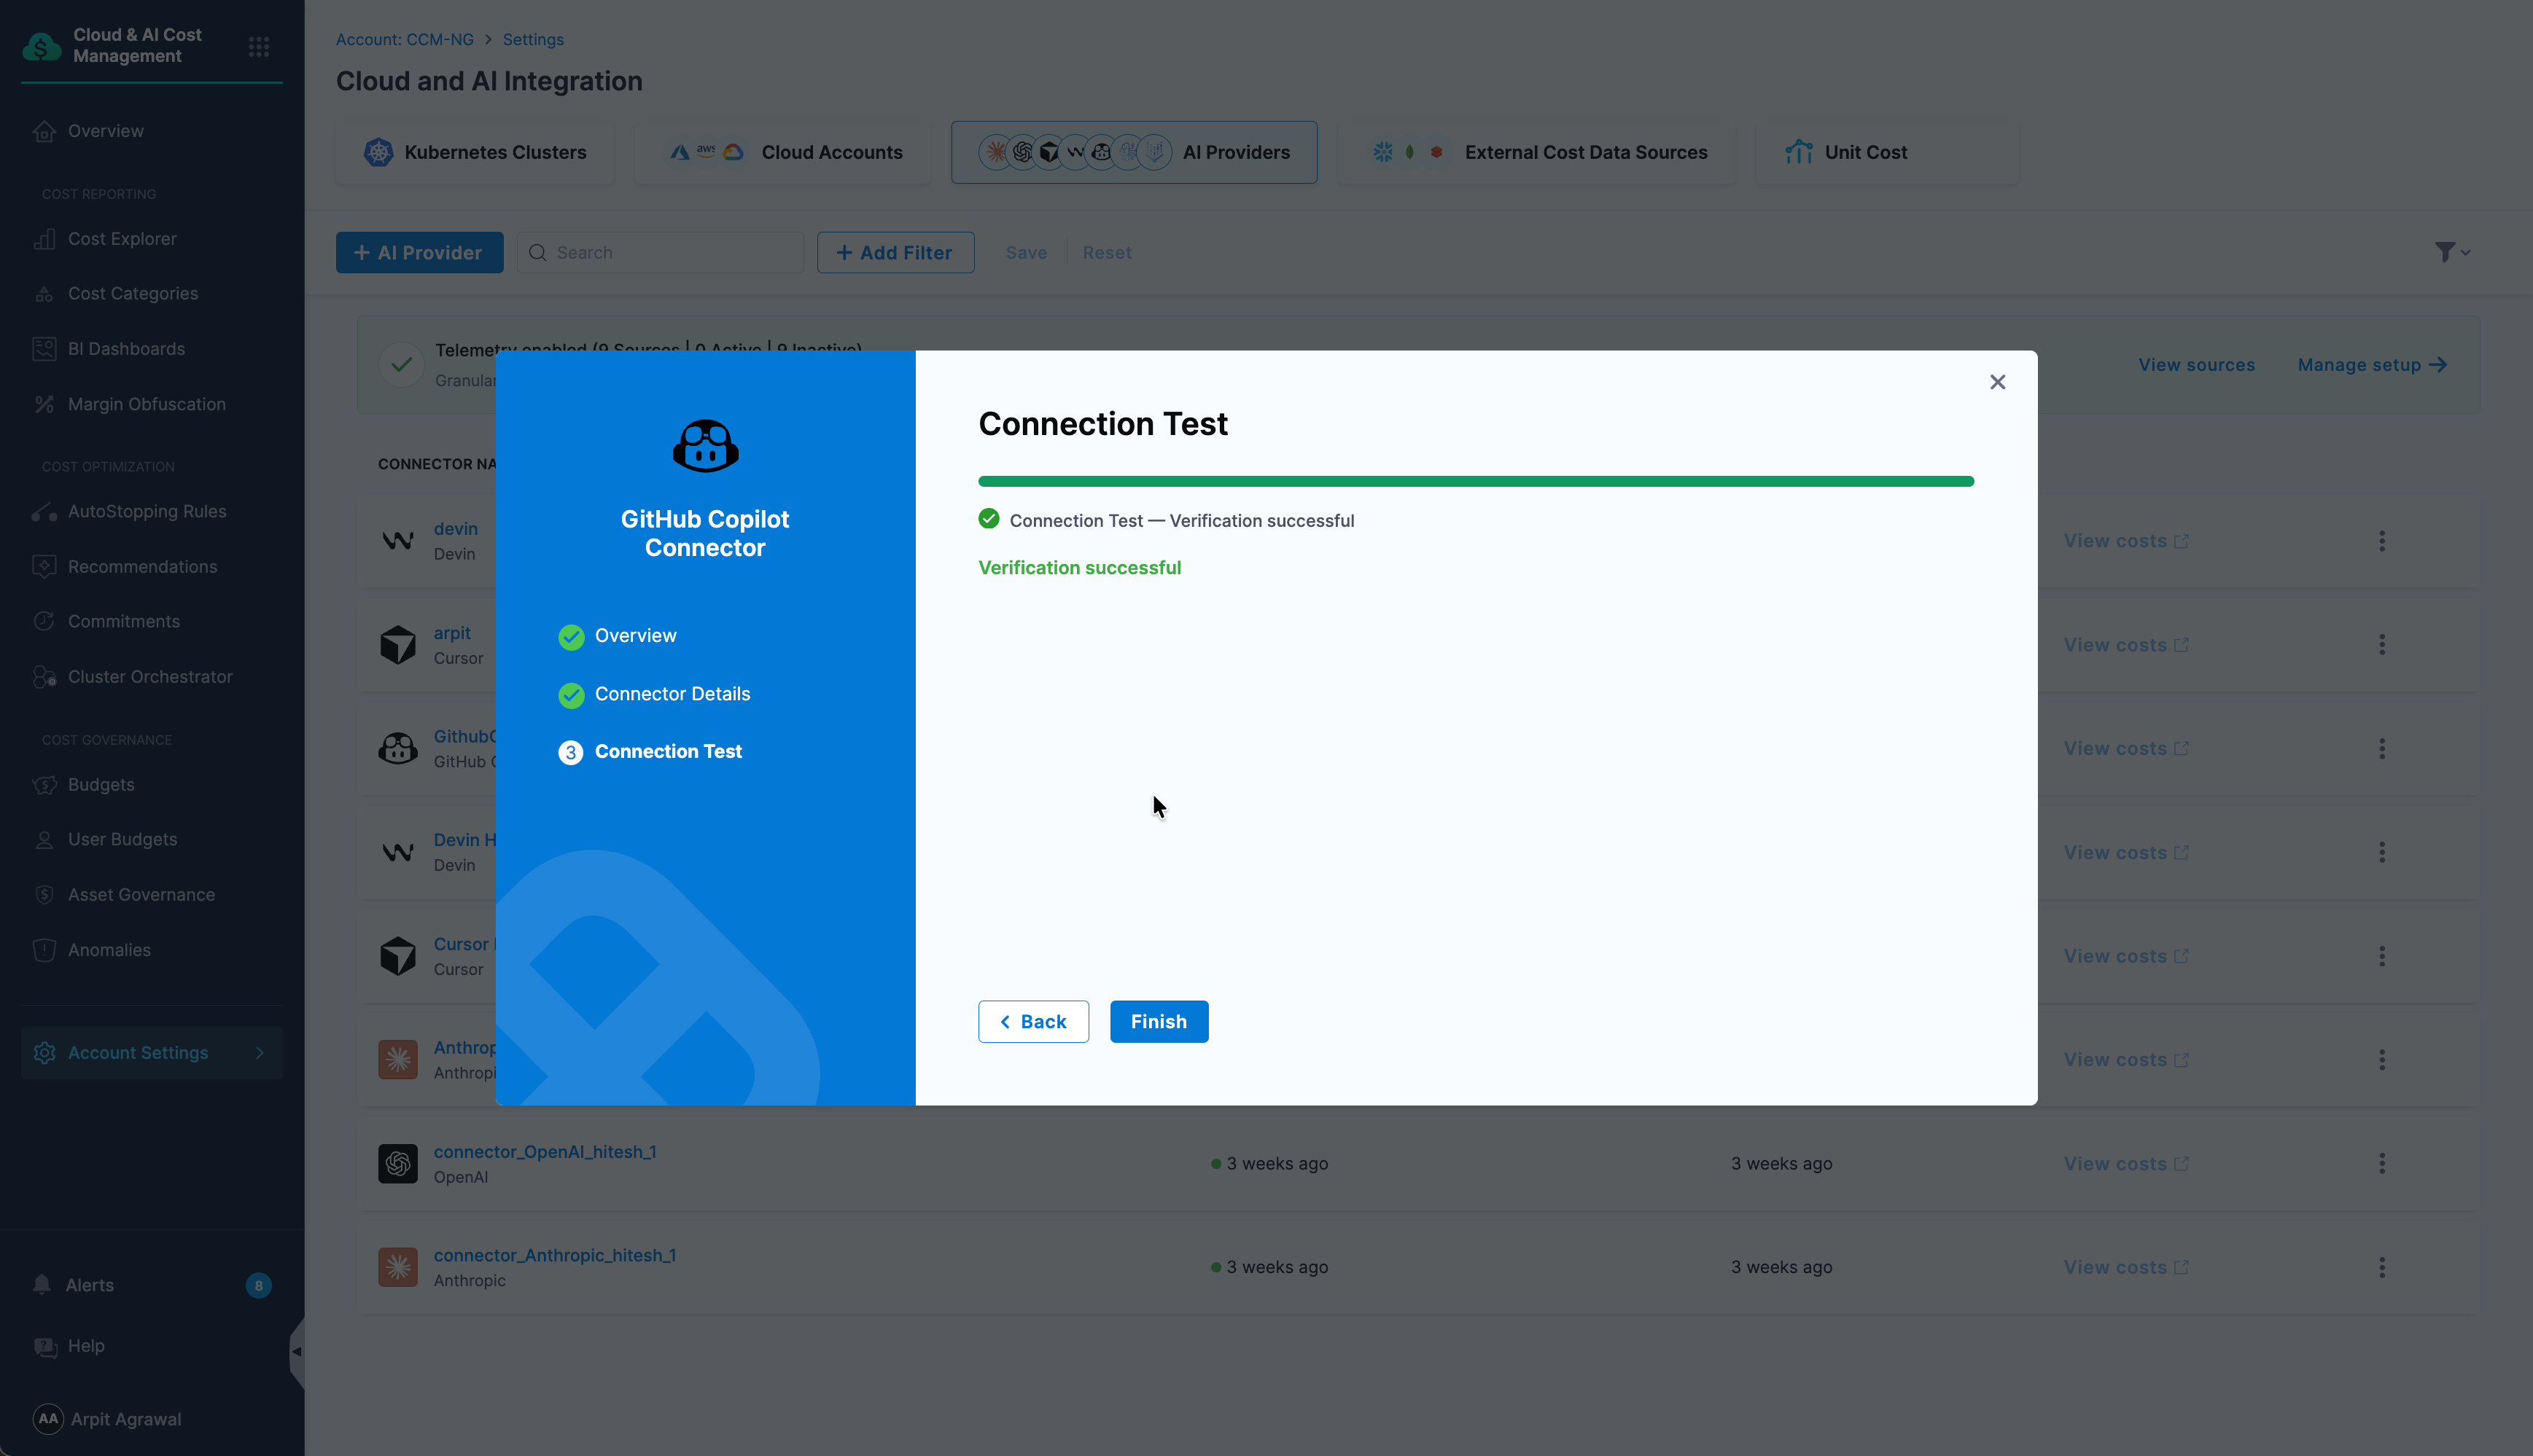Image resolution: width=2533 pixels, height=1456 pixels.
Task: Click View costs for the devin row
Action: pyautogui.click(x=2126, y=541)
